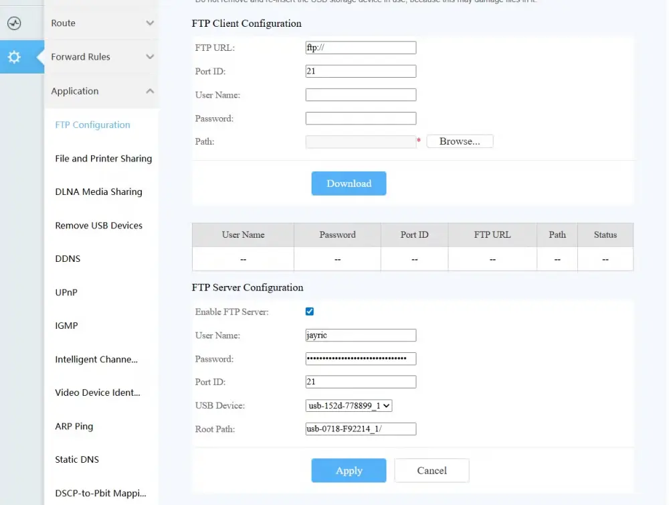Viewport: 669px width, 505px height.
Task: Open the Forward Rules section
Action: click(102, 57)
